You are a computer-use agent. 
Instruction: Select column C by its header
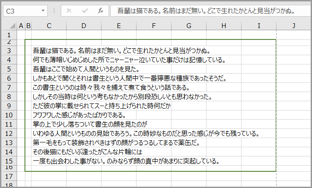click(x=49, y=26)
